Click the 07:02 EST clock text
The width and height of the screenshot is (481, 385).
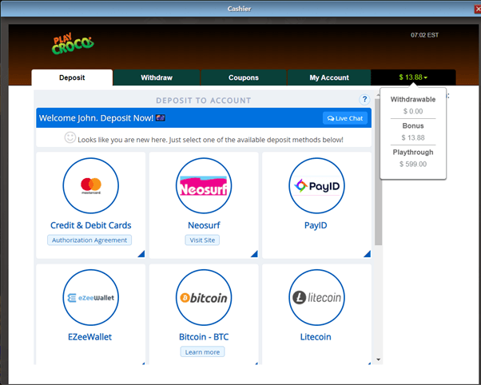tap(424, 35)
